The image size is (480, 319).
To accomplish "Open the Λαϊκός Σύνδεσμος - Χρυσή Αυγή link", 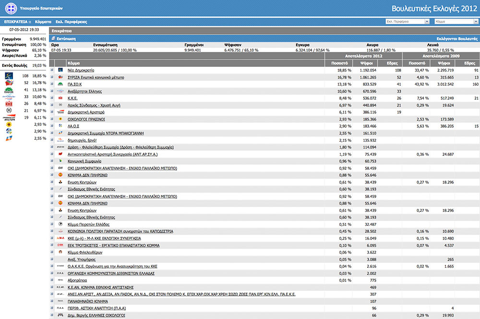I will (x=94, y=105).
